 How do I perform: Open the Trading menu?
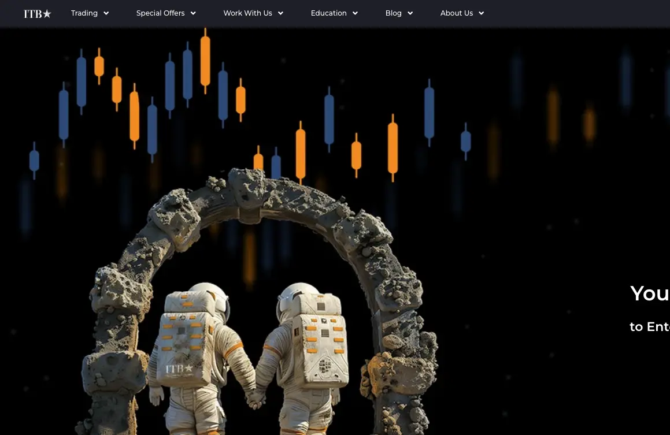(x=84, y=13)
